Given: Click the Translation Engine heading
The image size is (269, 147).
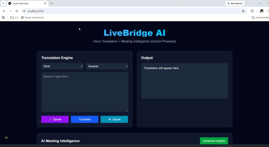Looking at the screenshot, I should pos(57,58).
